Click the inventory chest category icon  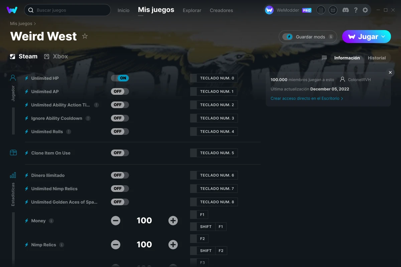[x=13, y=153]
